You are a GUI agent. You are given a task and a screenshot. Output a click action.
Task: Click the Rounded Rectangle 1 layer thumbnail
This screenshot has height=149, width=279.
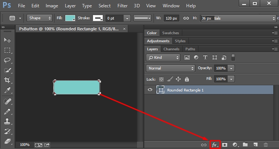pyautogui.click(x=160, y=90)
